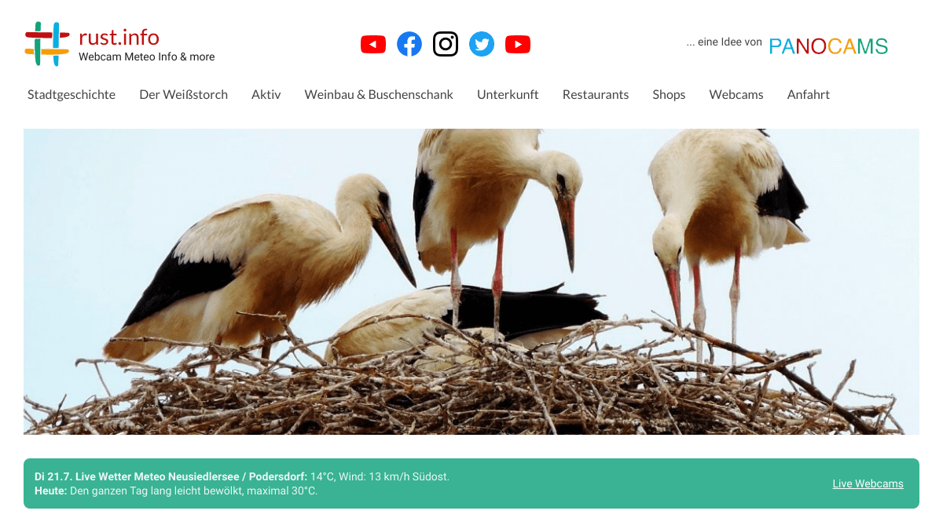This screenshot has width=943, height=518.
Task: Open the Stadtgeschichte menu item
Action: (x=72, y=94)
